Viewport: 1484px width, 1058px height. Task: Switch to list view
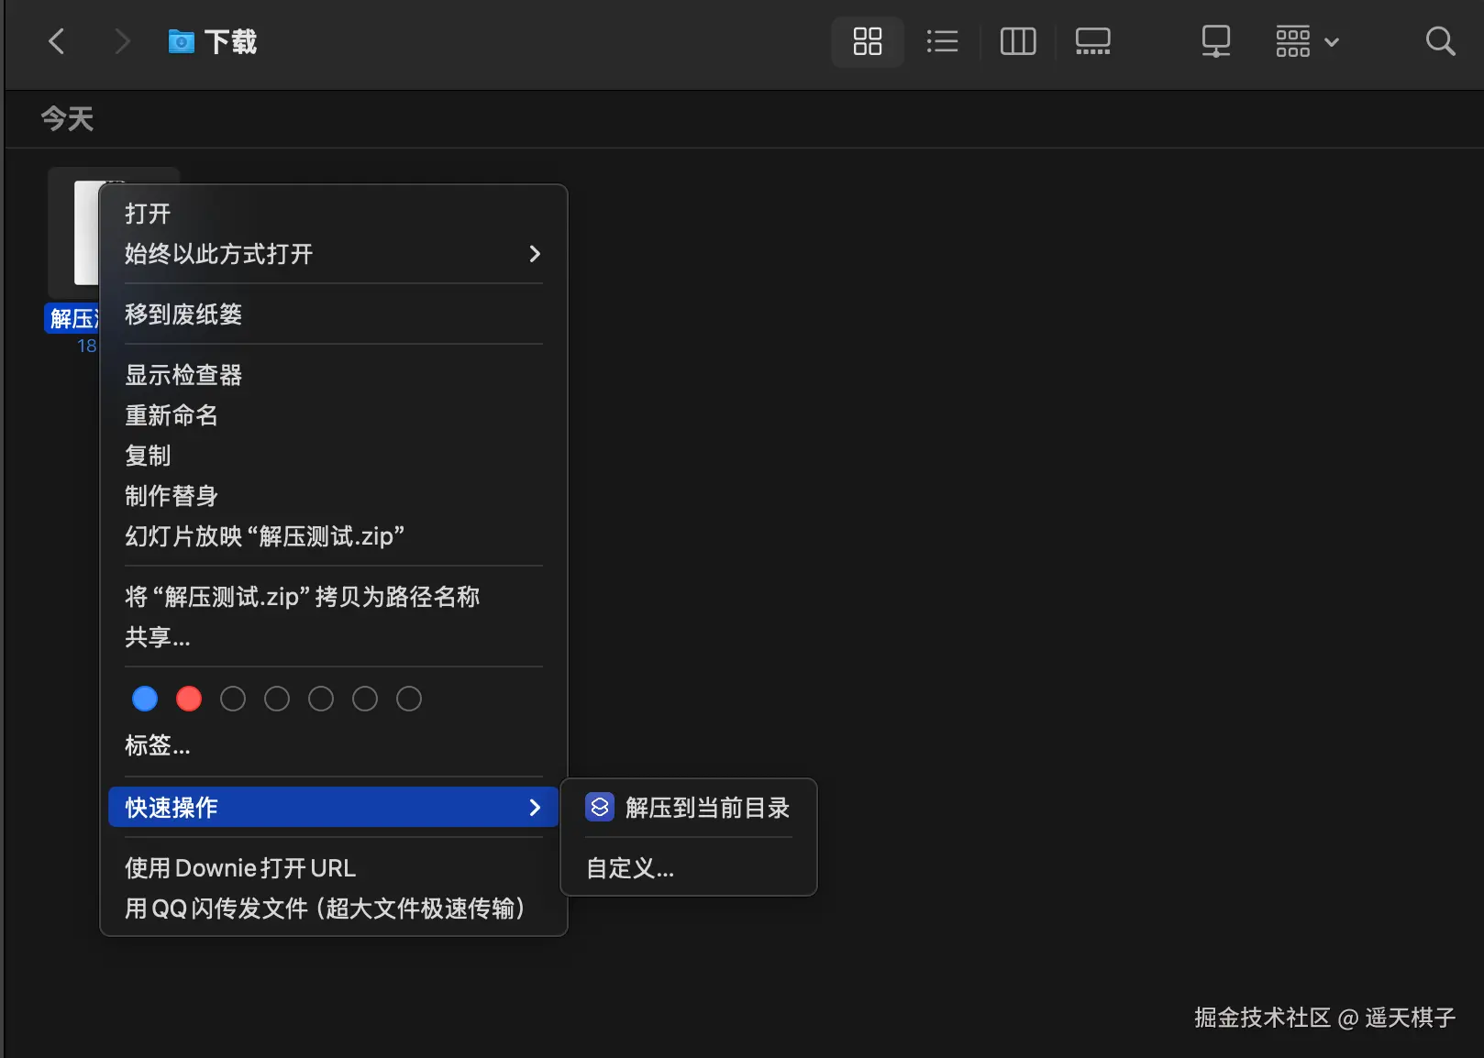[x=942, y=41]
